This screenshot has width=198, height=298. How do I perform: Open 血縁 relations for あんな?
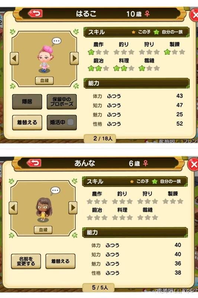(x=43, y=230)
